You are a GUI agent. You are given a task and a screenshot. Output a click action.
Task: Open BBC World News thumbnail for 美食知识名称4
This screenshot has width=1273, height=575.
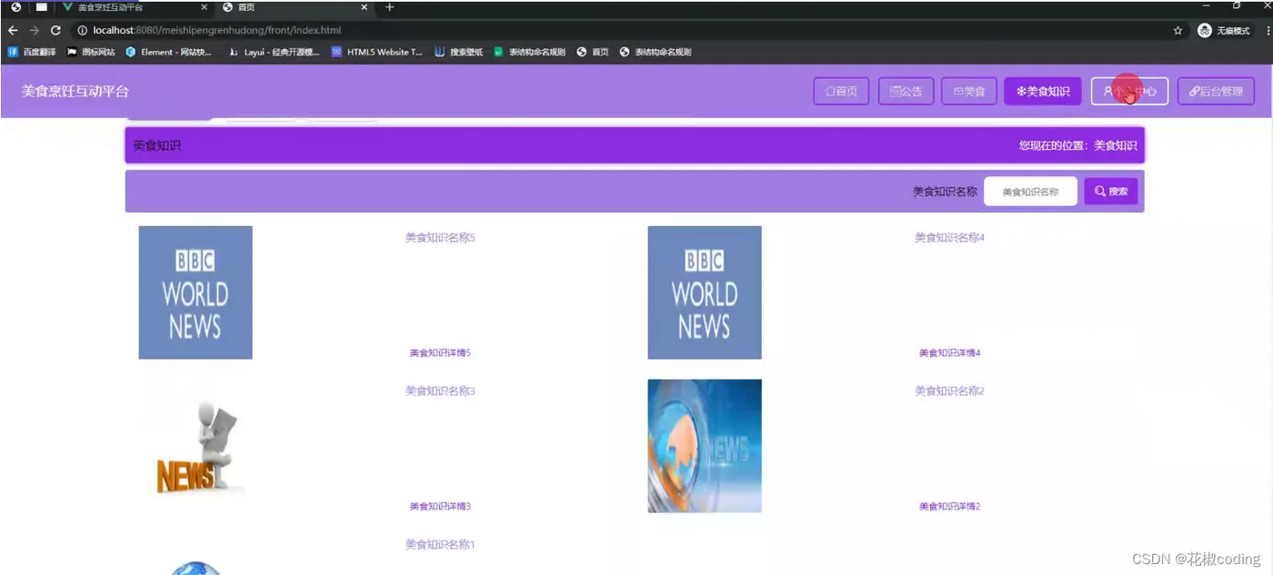705,292
